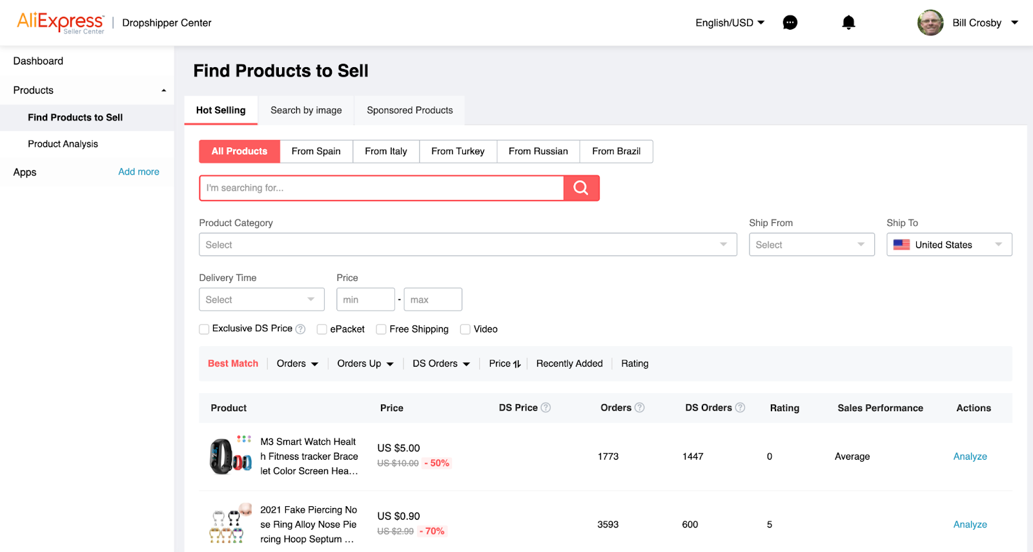The image size is (1033, 552).
Task: Sort results by Price
Action: coord(504,363)
